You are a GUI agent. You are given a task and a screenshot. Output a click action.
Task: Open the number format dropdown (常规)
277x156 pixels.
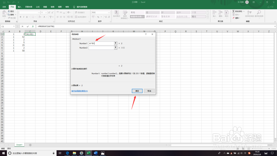coord(109,12)
